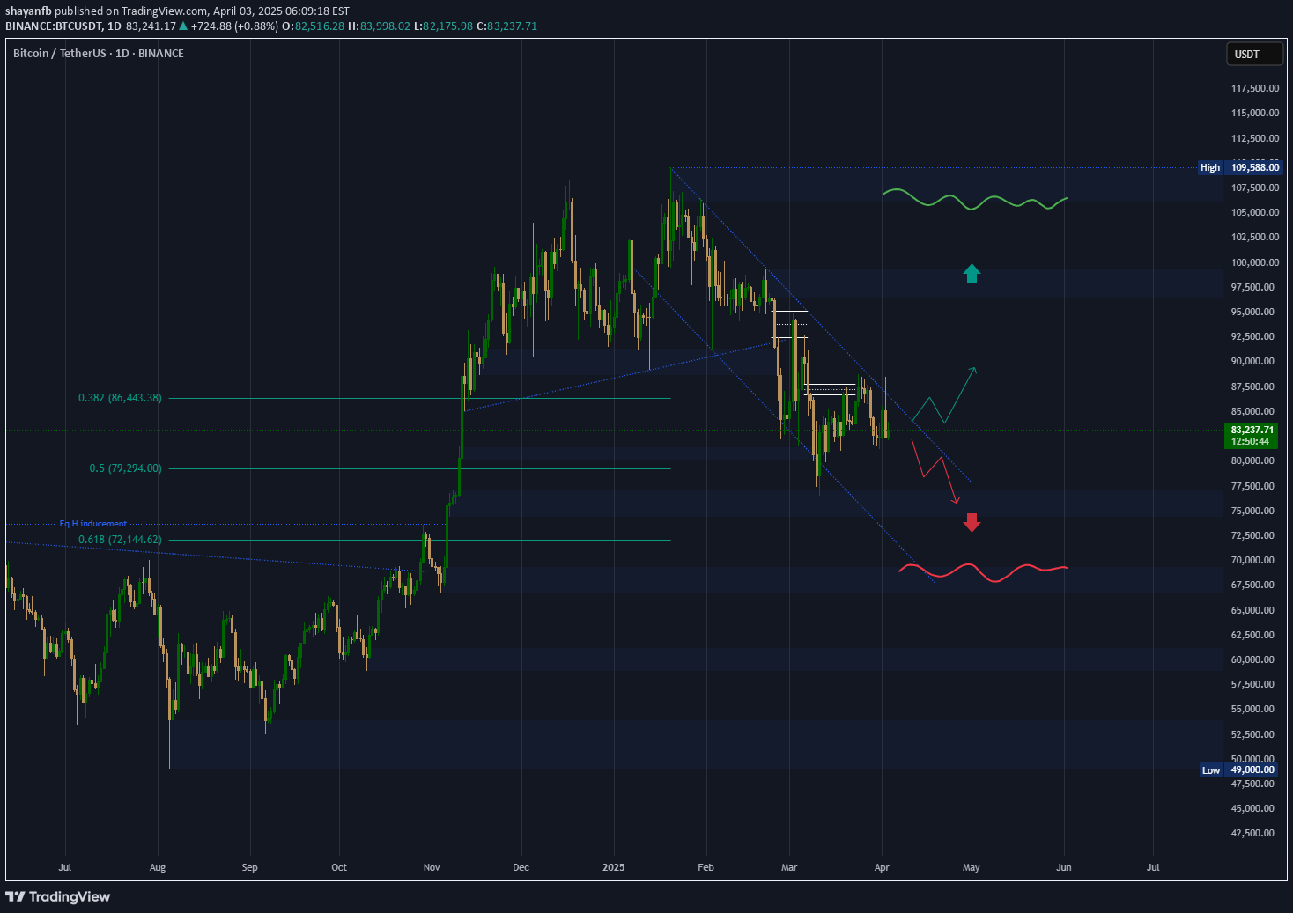Click the Aug time axis label
The height and width of the screenshot is (913, 1293).
[158, 867]
